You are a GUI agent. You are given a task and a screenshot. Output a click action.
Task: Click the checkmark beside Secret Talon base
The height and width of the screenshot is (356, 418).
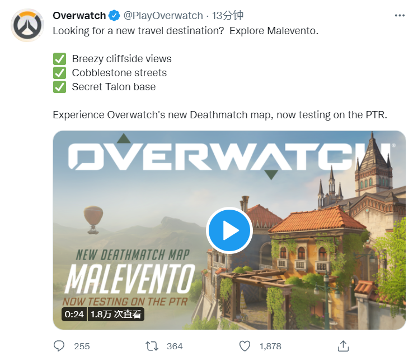59,87
